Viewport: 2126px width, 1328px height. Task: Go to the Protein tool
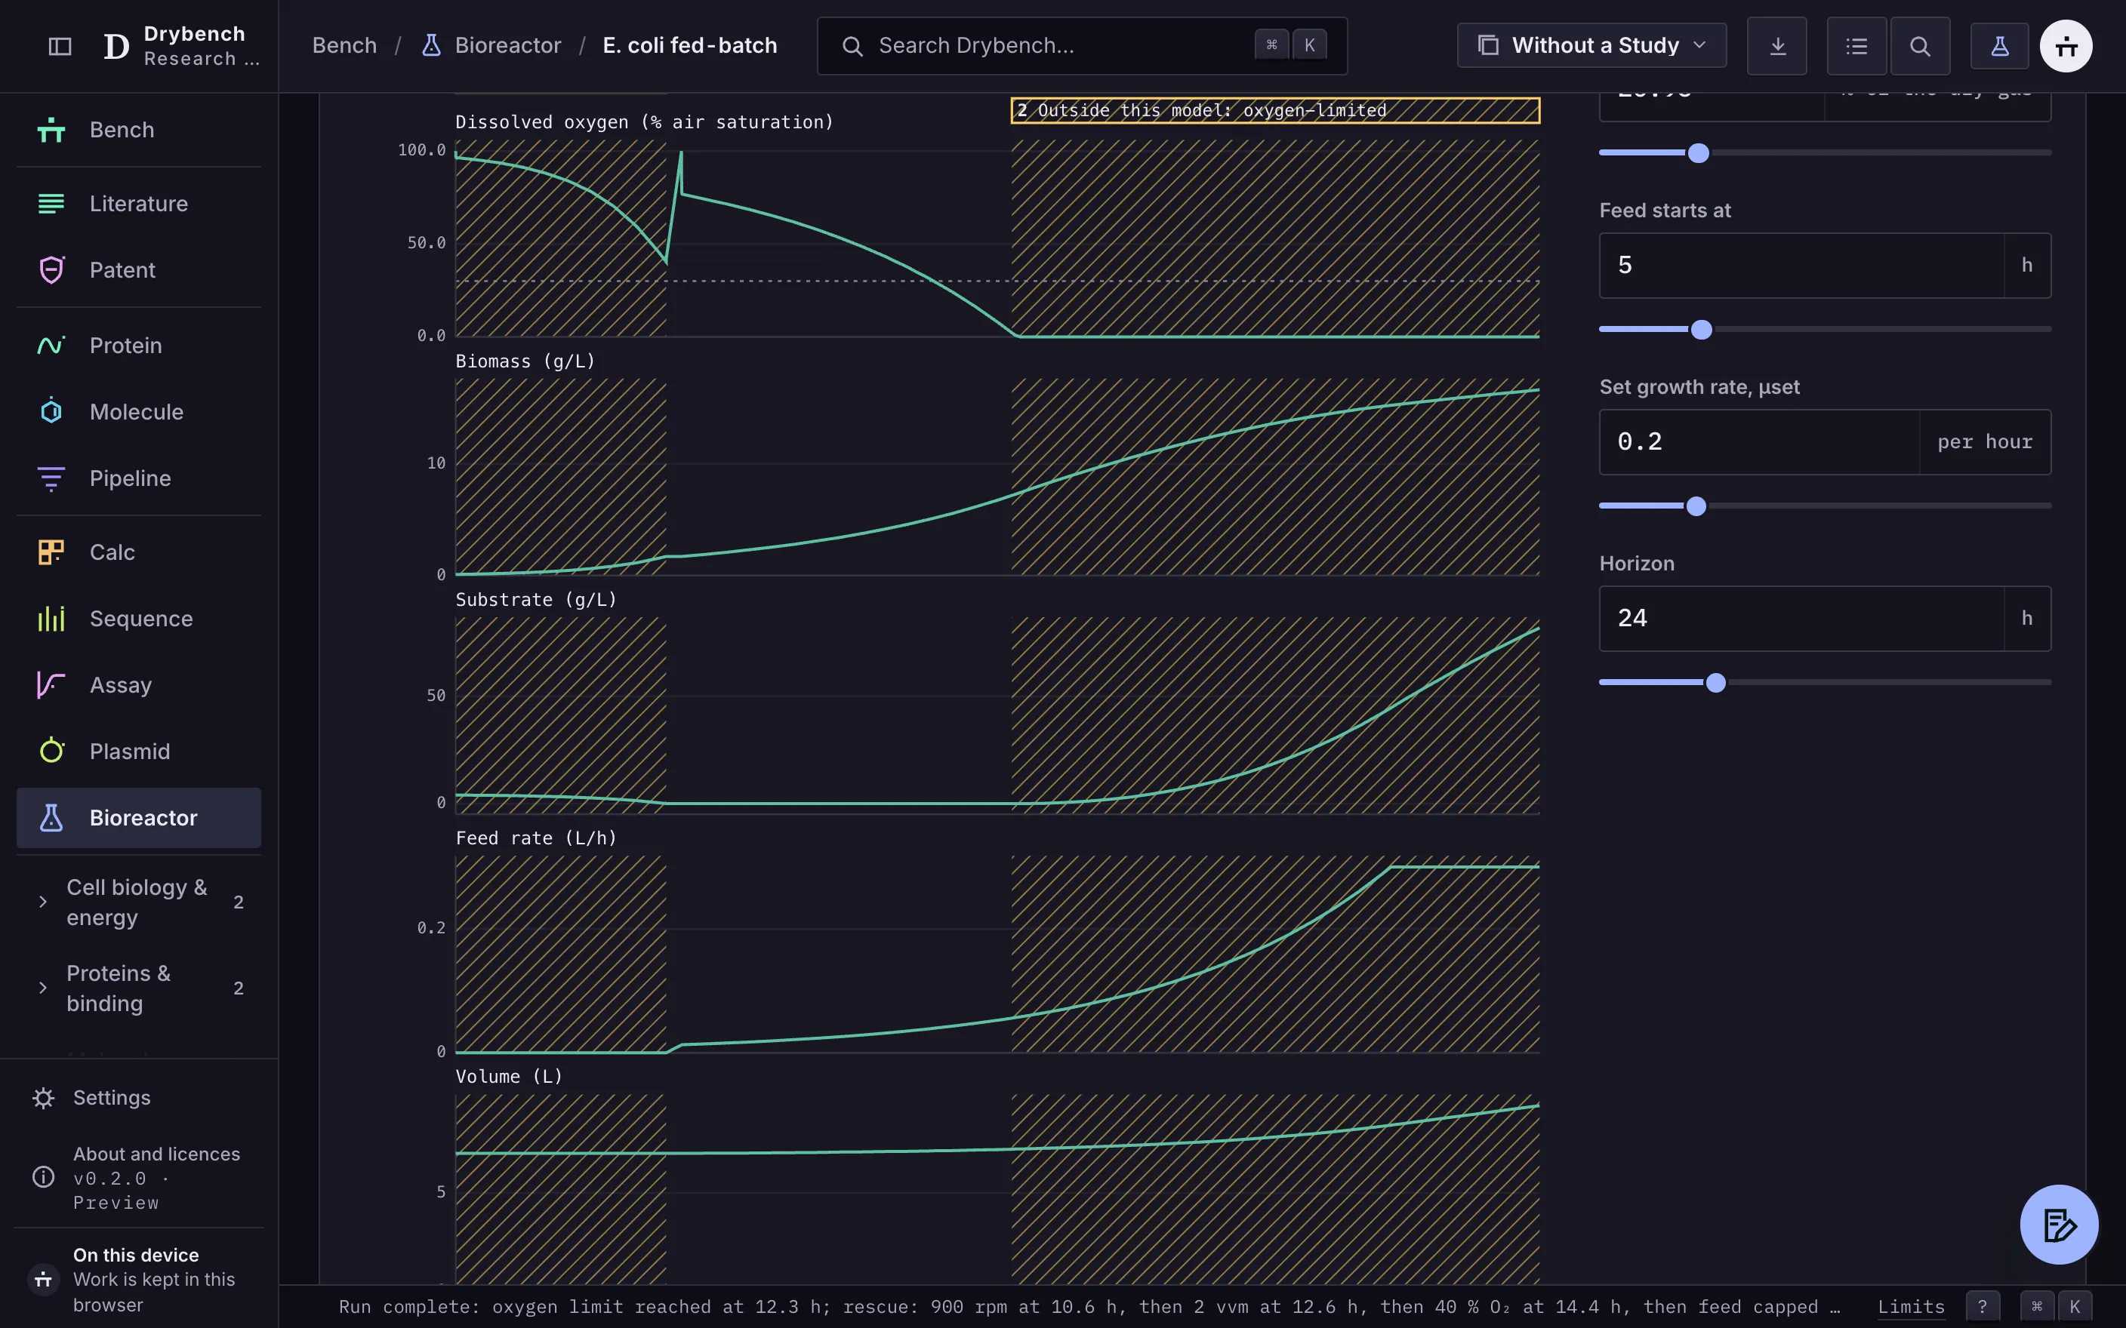coord(139,345)
